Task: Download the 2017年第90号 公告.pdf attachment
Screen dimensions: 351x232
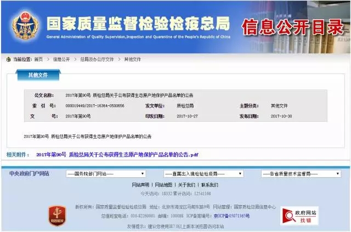Action: [x=117, y=155]
